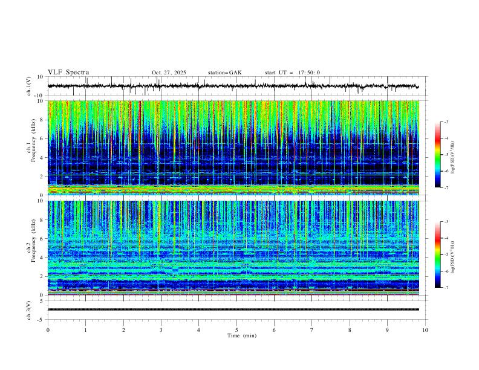
Task: Click the "-7" label on ch.1 color bar
Action: coord(446,187)
